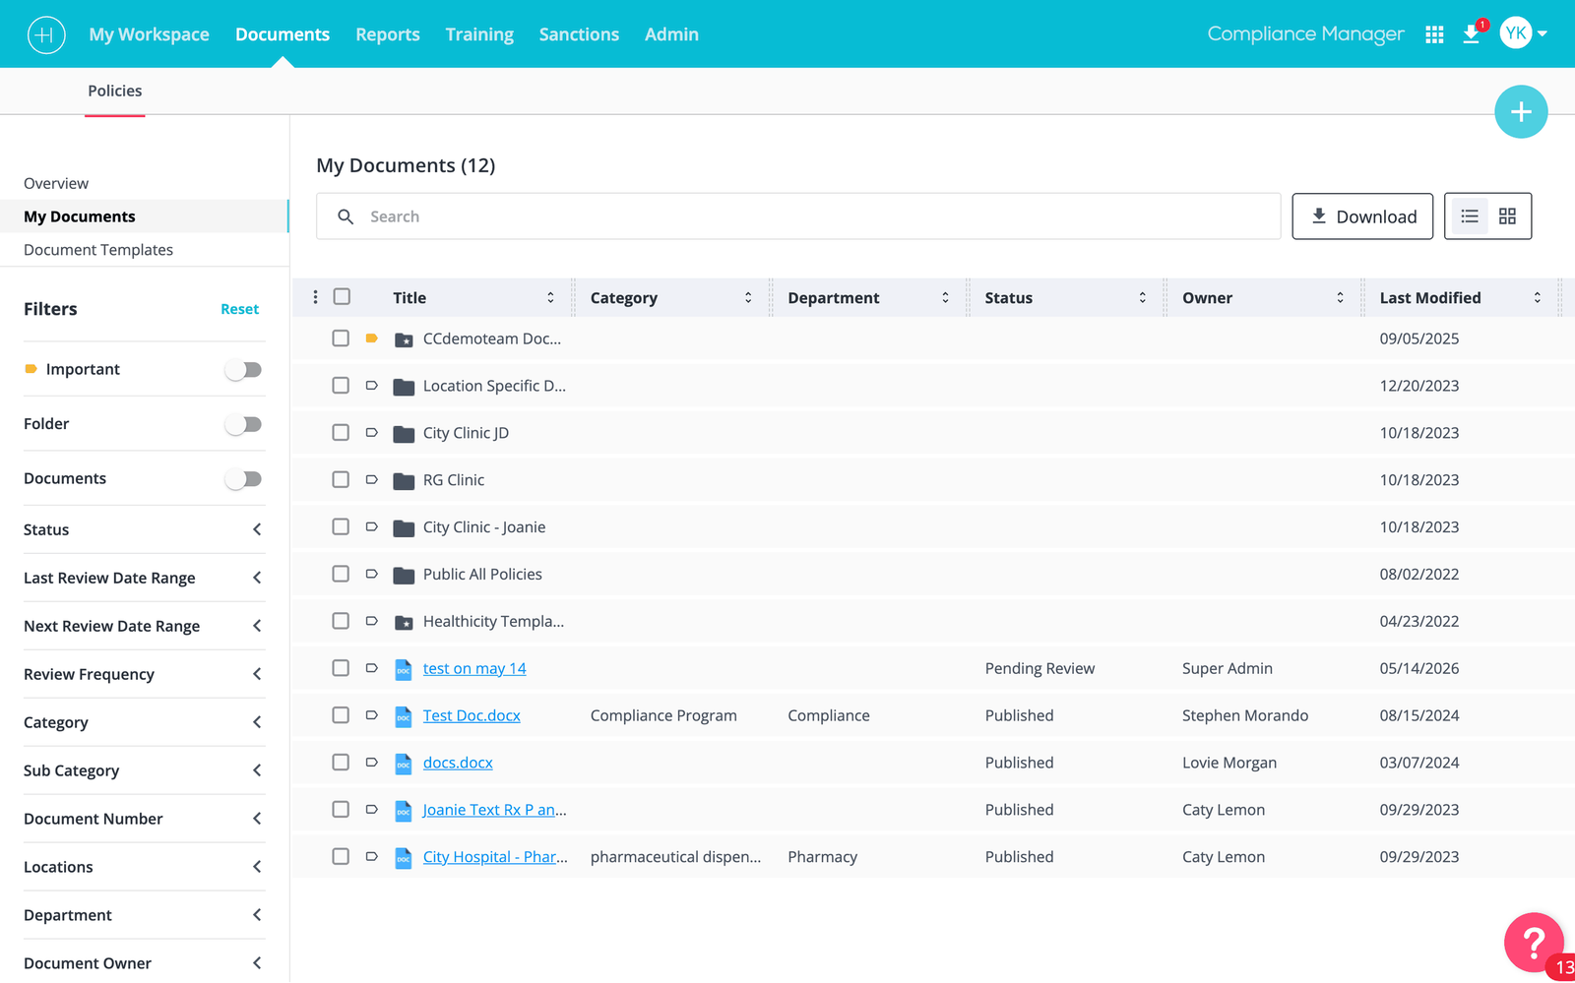
Task: Click doc file icon of City Hospital - Phar...
Action: [x=403, y=858]
